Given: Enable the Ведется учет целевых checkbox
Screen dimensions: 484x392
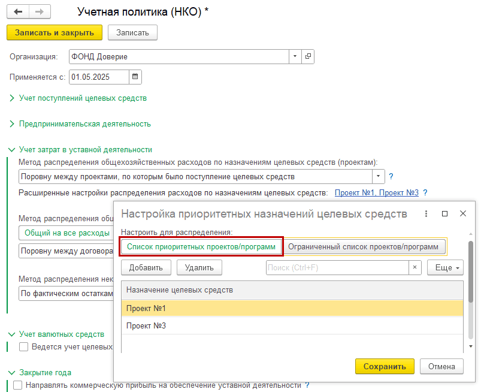Looking at the screenshot, I should click(x=24, y=346).
